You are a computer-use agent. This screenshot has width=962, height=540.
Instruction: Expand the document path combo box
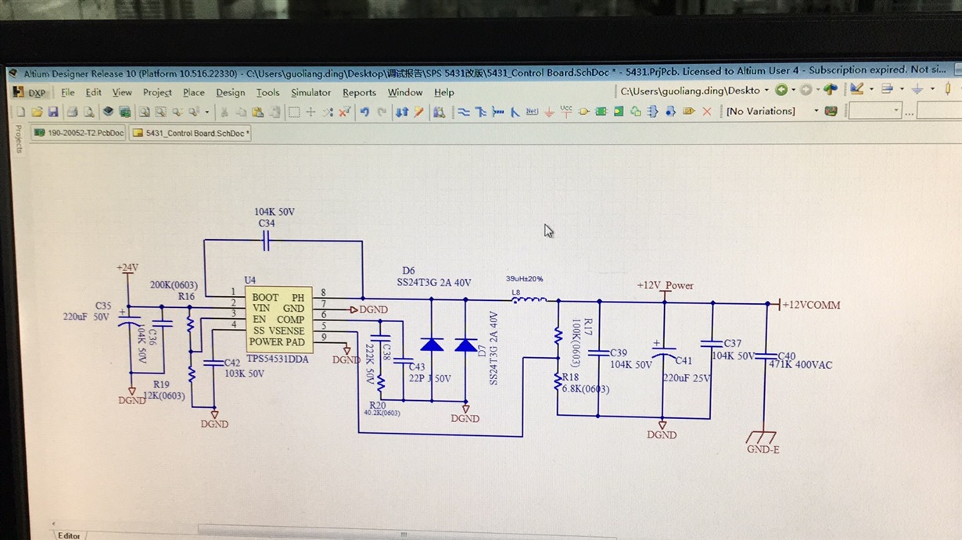point(766,91)
